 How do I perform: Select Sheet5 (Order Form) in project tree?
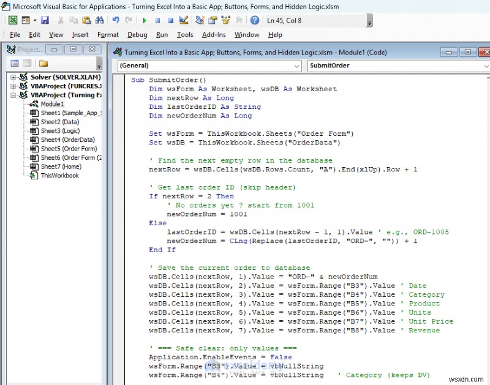tap(69, 149)
